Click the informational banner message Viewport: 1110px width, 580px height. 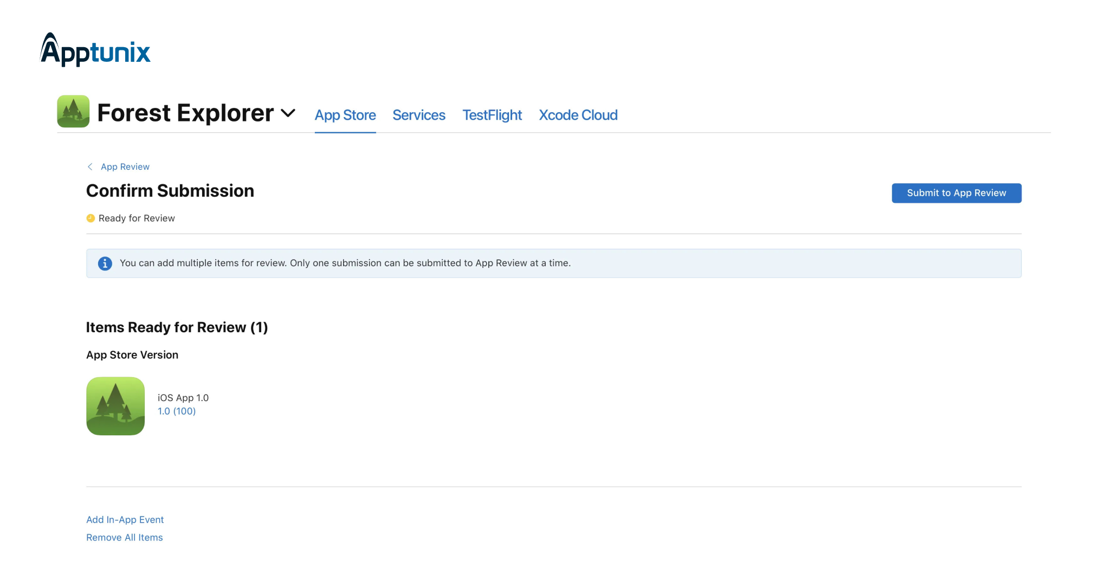pyautogui.click(x=345, y=263)
